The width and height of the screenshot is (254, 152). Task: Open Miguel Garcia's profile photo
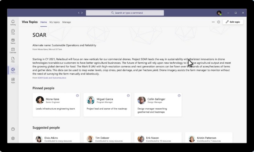pos(91,100)
